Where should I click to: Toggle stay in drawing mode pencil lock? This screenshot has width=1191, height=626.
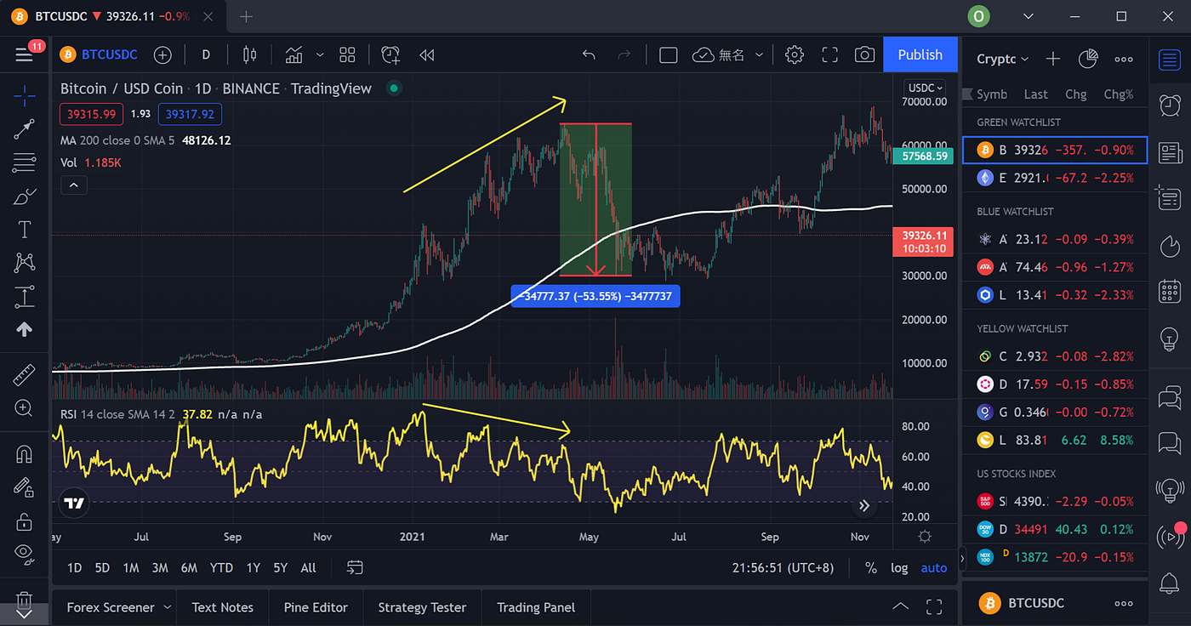click(25, 487)
